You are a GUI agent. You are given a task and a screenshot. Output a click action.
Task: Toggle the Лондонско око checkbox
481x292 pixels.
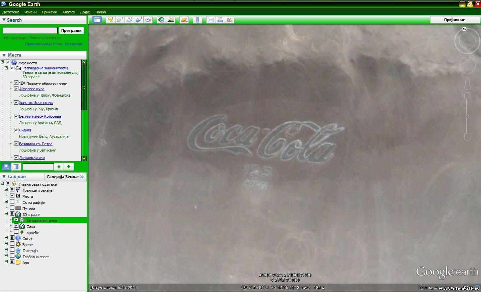coord(16,158)
